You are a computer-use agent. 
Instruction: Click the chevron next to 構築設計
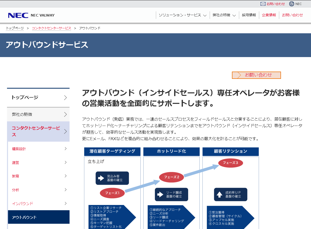pyautogui.click(x=66, y=149)
